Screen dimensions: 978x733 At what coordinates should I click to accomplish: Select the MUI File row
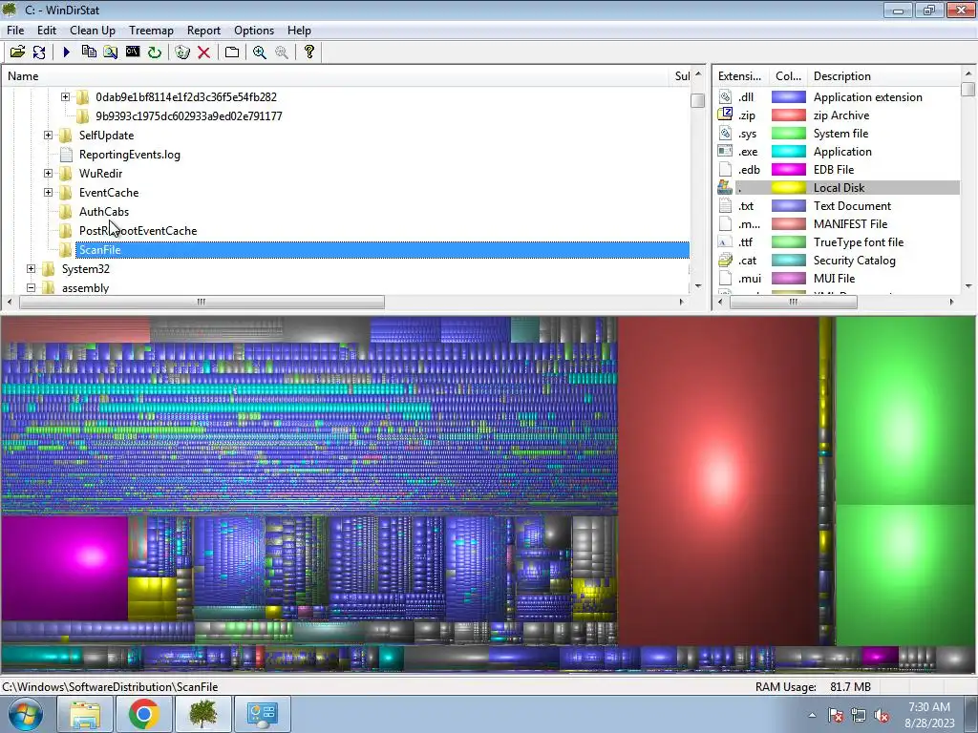[x=839, y=279]
